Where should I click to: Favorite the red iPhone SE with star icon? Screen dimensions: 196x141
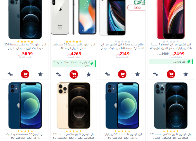[x=186, y=74]
